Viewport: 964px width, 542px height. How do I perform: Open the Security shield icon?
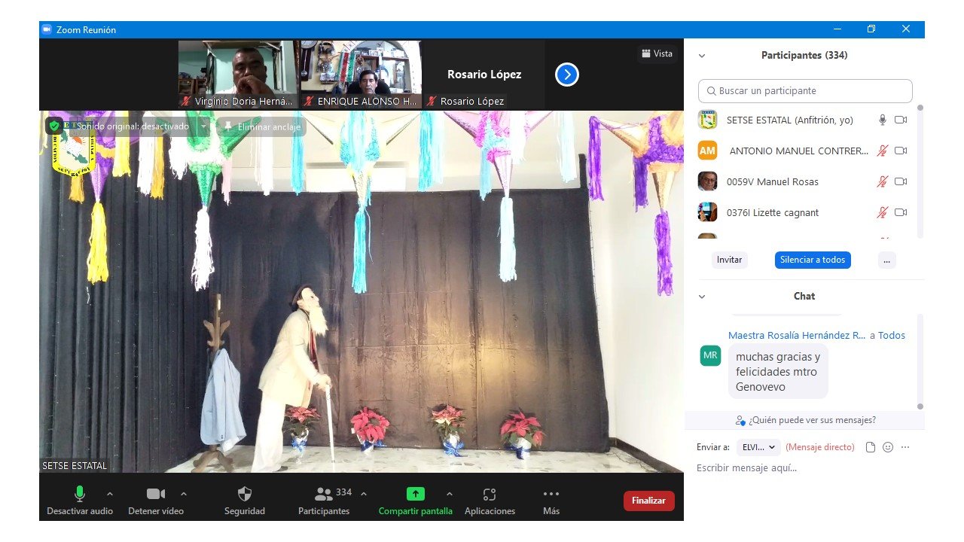click(x=245, y=495)
